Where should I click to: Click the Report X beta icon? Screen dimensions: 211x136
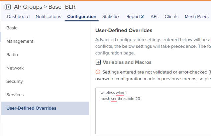142,17
